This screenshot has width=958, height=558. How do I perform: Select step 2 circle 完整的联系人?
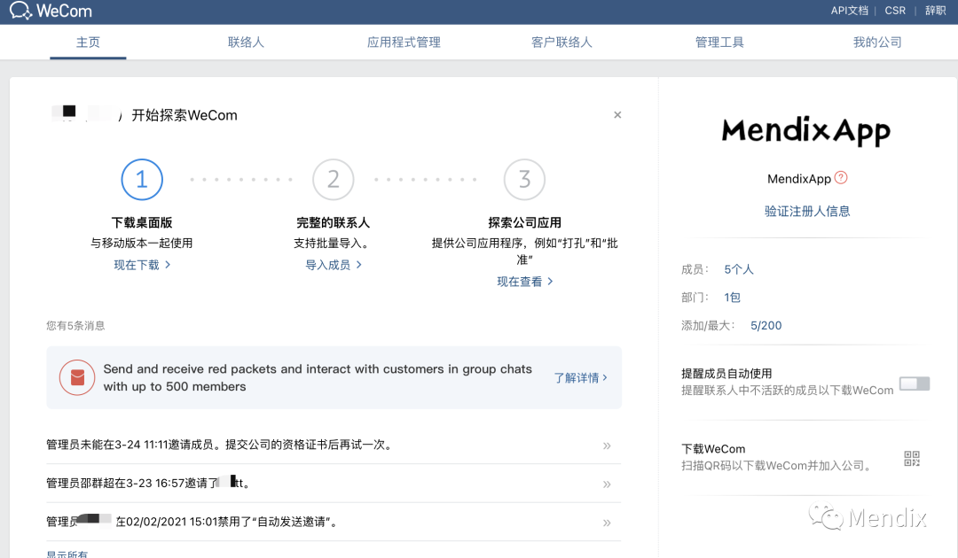[x=333, y=179]
